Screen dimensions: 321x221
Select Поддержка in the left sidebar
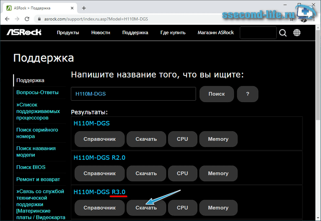(x=30, y=80)
